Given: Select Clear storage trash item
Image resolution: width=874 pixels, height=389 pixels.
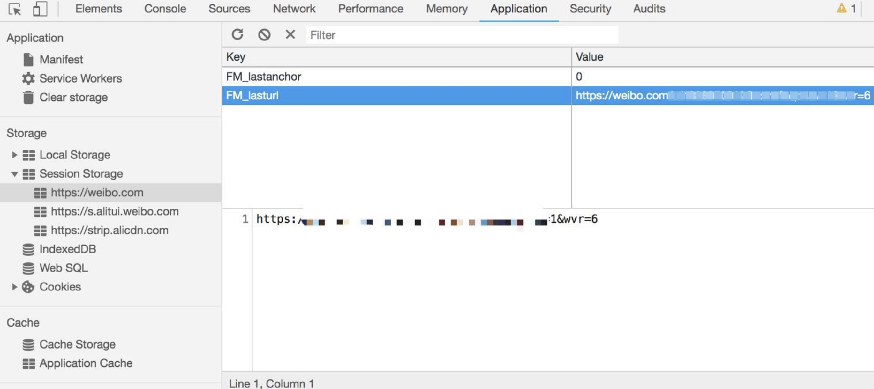Looking at the screenshot, I should click(x=73, y=98).
